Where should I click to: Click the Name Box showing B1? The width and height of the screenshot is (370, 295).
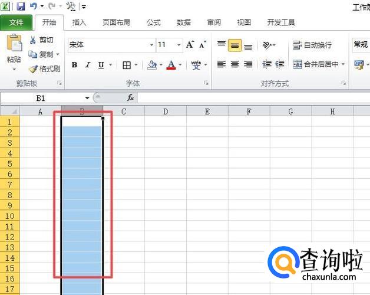tap(41, 98)
